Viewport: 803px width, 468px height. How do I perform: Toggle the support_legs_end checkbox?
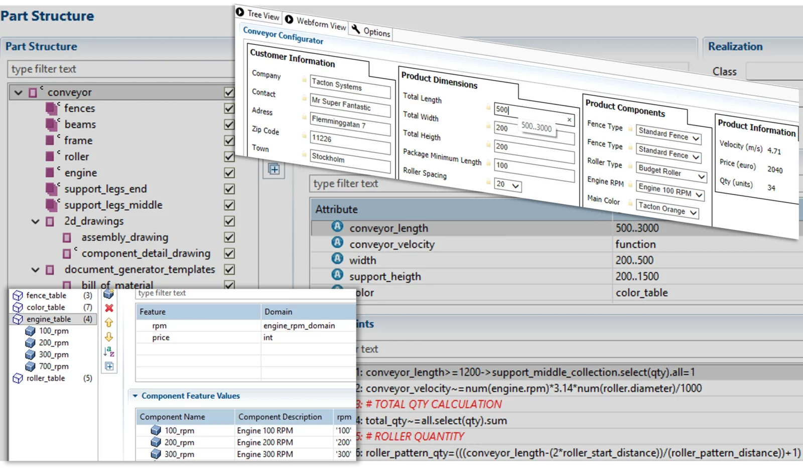coord(229,189)
